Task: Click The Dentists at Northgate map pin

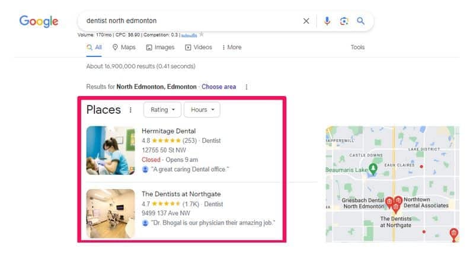Action: (395, 209)
